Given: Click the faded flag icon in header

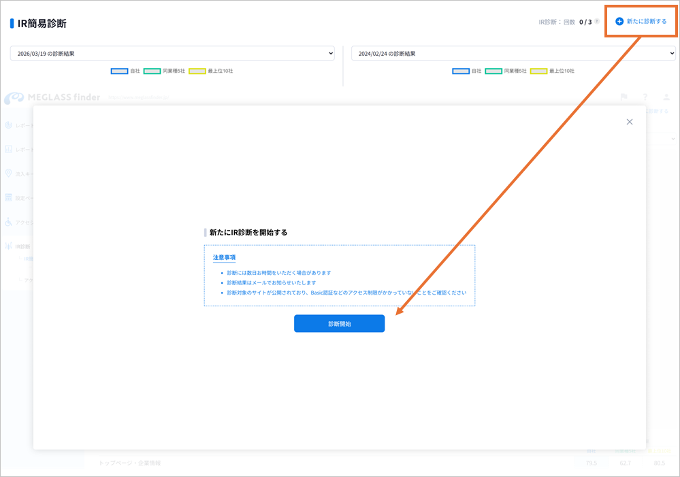Looking at the screenshot, I should 624,97.
